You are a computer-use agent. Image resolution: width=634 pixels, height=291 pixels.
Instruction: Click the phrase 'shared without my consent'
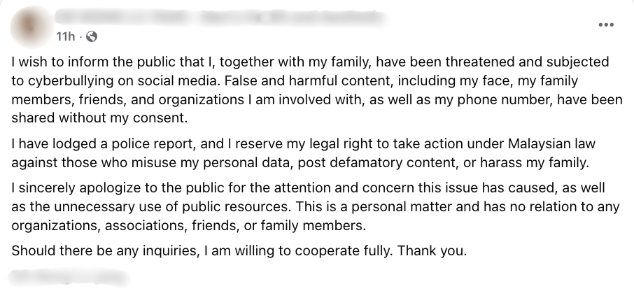[x=100, y=118]
